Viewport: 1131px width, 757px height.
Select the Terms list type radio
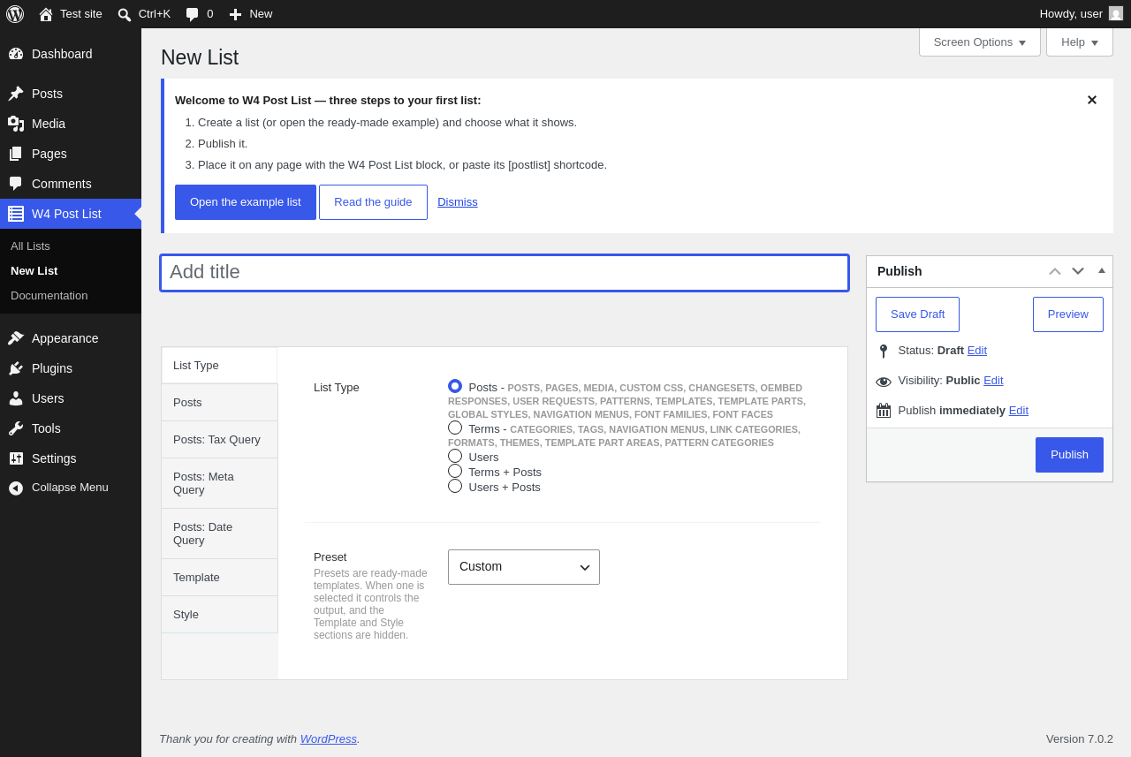click(x=455, y=428)
